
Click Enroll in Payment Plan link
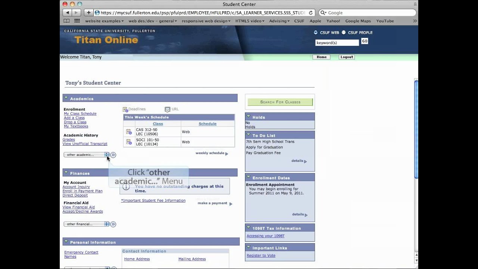pyautogui.click(x=83, y=191)
